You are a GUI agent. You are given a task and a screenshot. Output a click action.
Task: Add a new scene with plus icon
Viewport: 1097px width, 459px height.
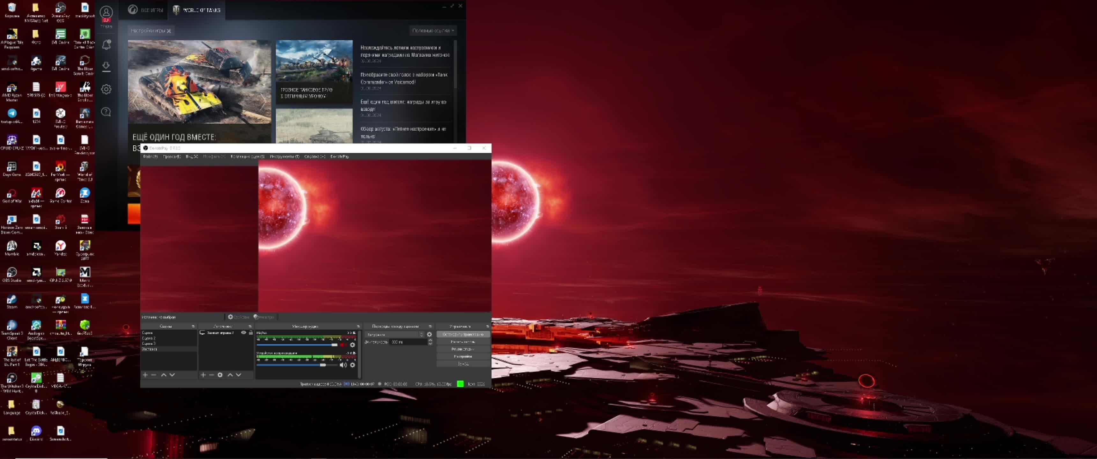point(145,375)
